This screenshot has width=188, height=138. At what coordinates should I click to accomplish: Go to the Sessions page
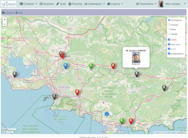click(47, 4)
